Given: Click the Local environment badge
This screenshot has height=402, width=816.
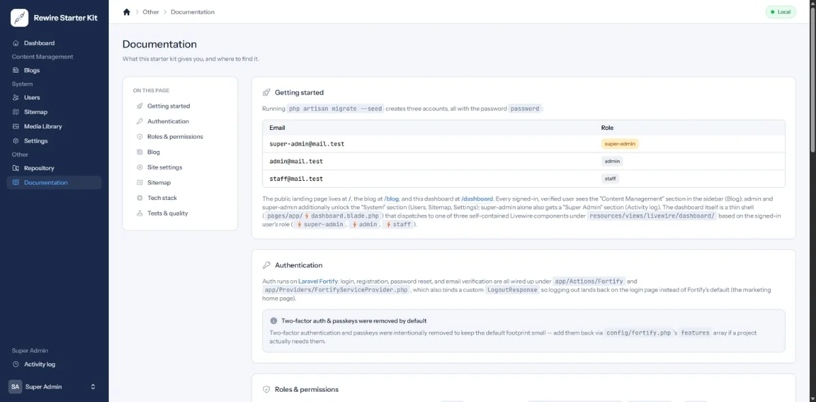Looking at the screenshot, I should coord(780,12).
